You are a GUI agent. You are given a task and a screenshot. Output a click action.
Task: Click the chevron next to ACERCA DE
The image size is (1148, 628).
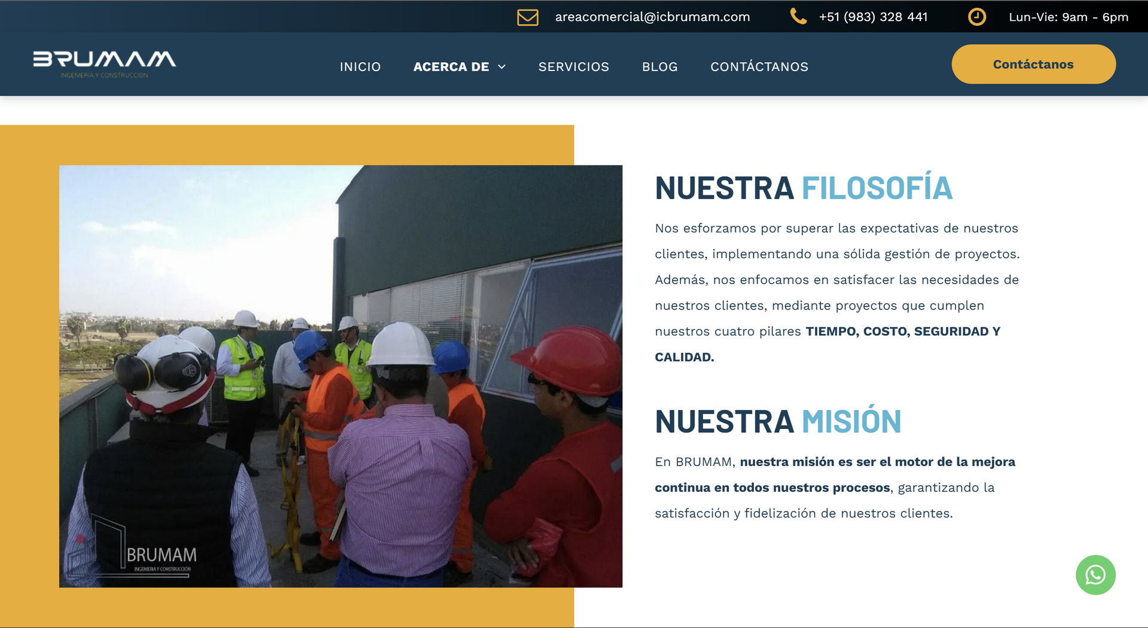point(502,67)
